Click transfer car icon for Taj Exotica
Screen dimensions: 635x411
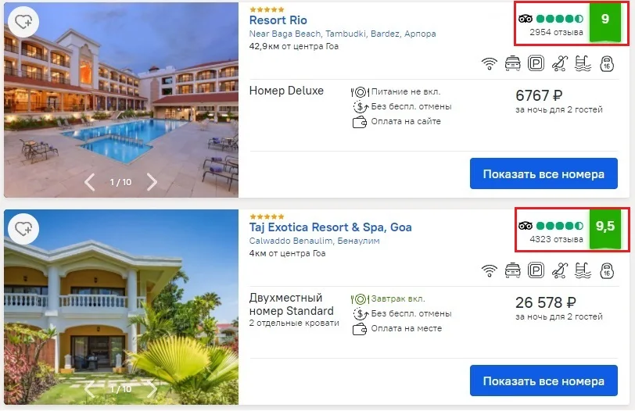point(513,270)
